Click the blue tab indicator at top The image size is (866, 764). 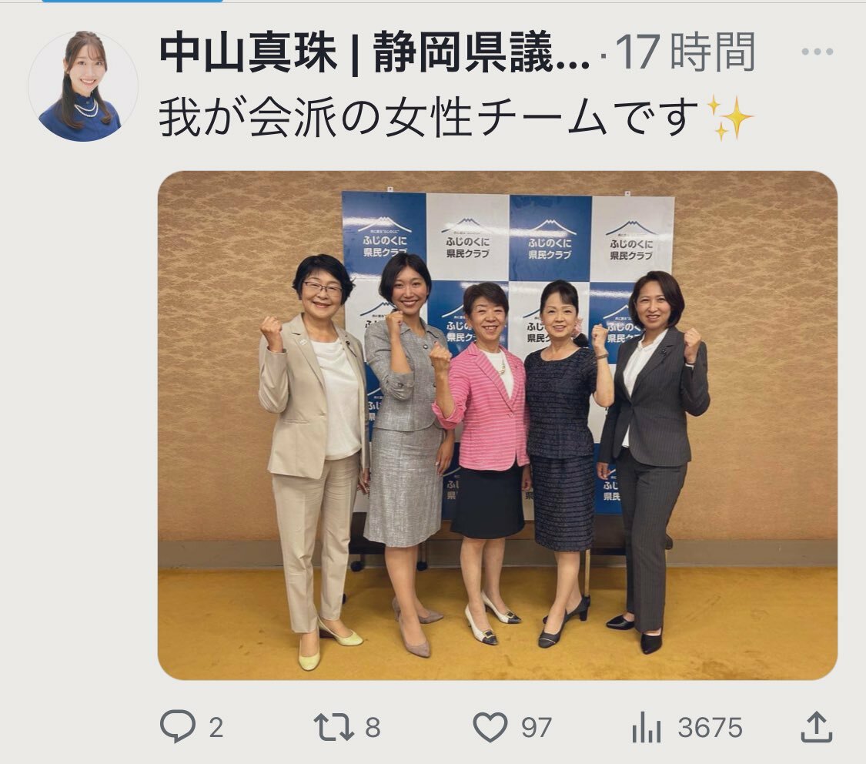point(132,1)
